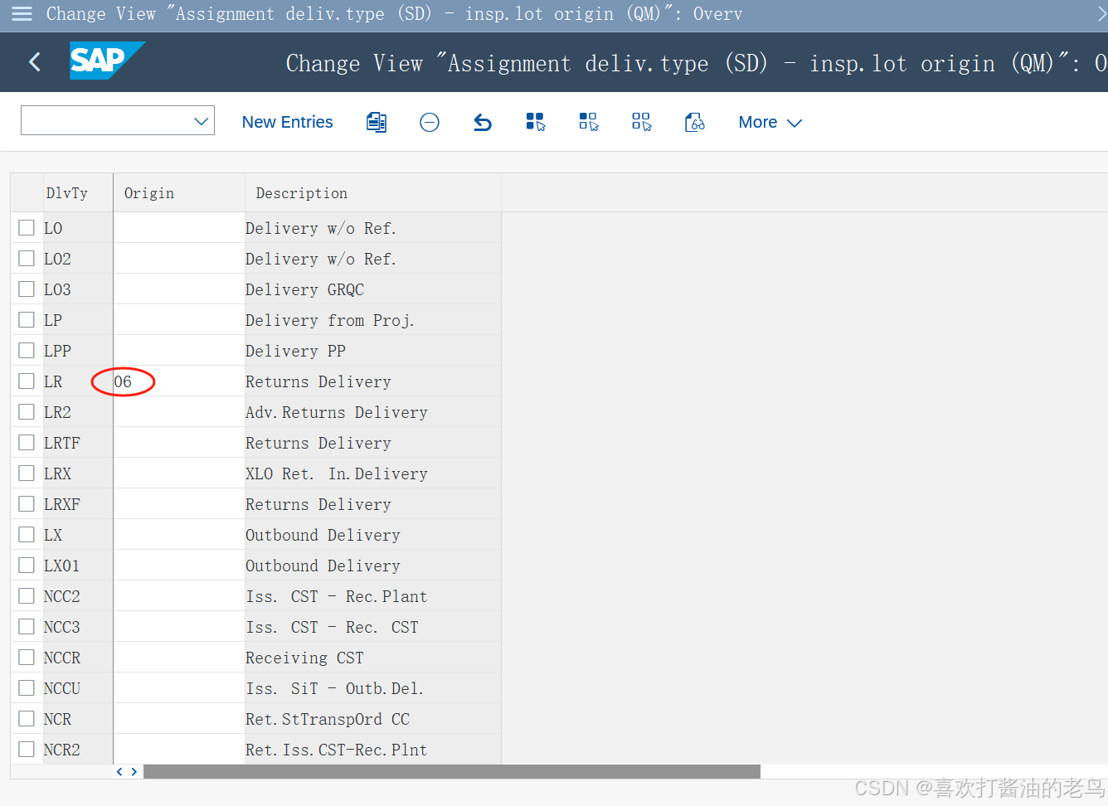The image size is (1108, 806).
Task: Click 'Delivery from Proj.' description text
Action: 330,320
